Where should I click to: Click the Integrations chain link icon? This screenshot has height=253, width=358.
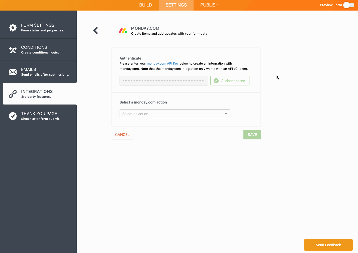[13, 94]
